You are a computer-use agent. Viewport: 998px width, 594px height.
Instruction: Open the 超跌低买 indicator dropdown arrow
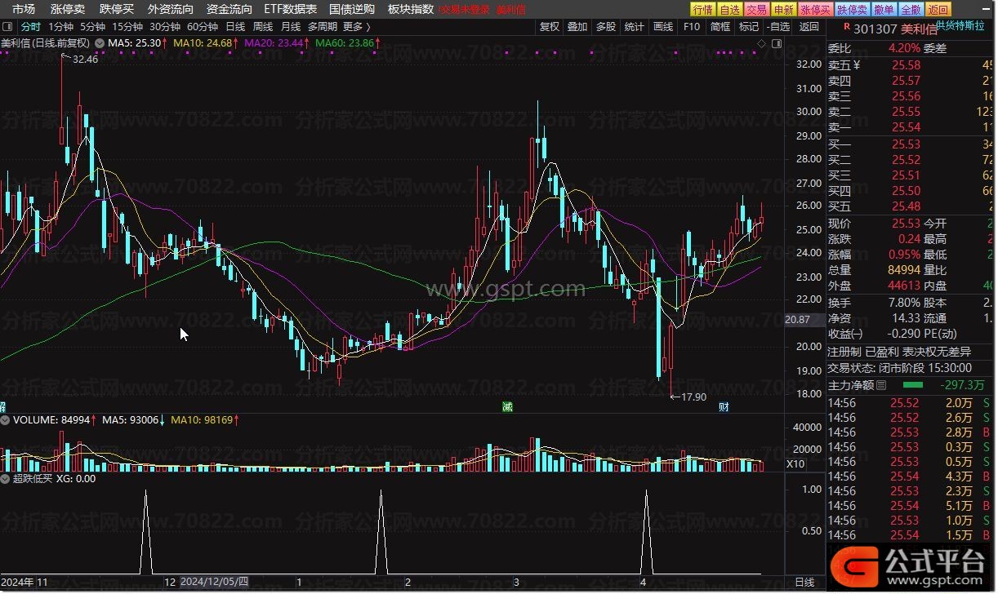coord(7,479)
